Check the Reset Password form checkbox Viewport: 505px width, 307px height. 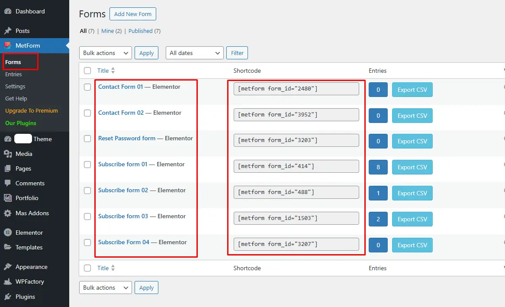tap(87, 139)
